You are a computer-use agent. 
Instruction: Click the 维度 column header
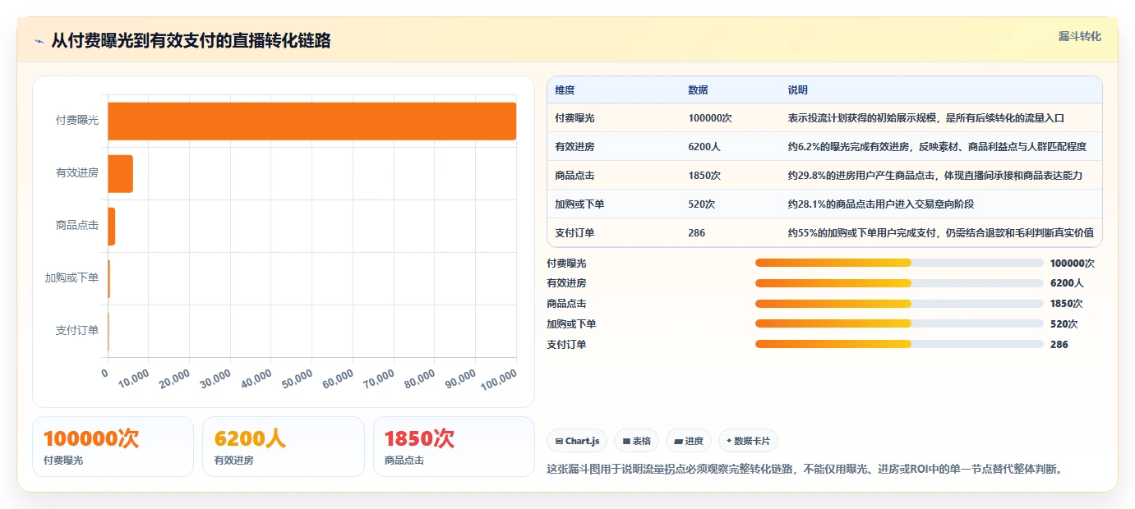pyautogui.click(x=565, y=89)
